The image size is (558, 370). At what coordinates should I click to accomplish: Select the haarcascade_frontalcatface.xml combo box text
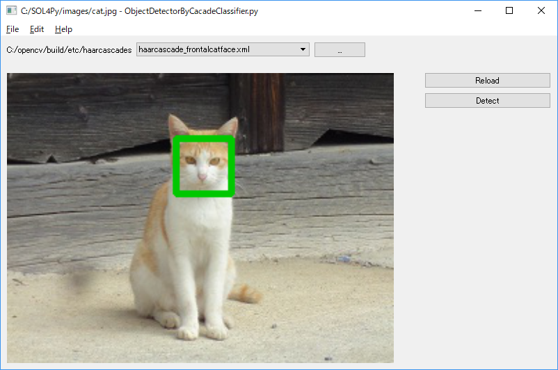tap(194, 49)
